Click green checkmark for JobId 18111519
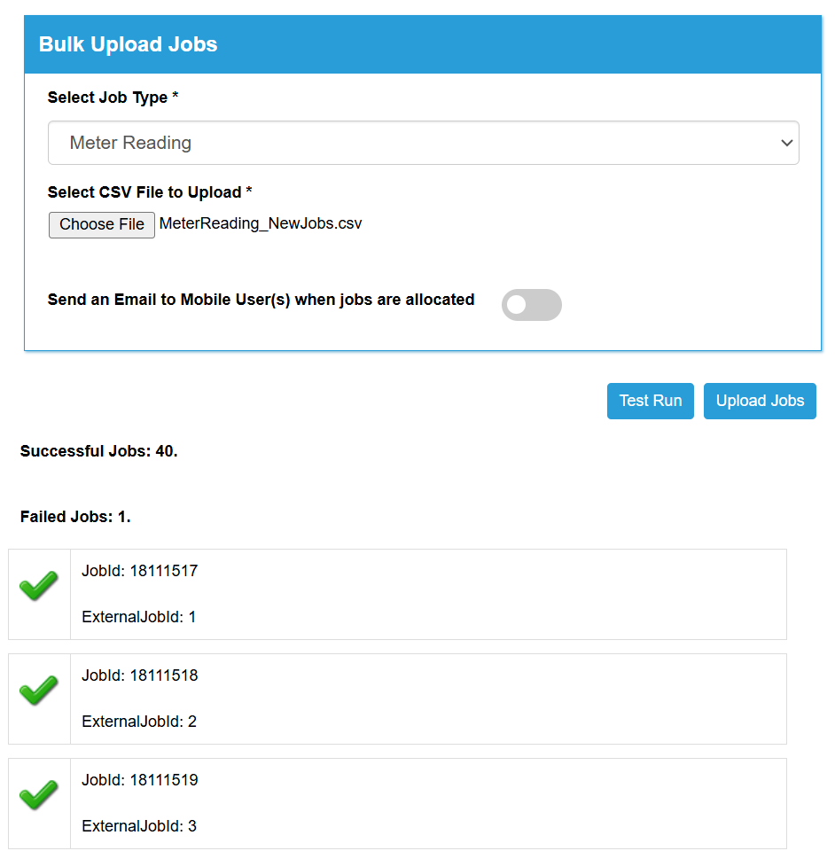835x851 pixels. pos(38,795)
